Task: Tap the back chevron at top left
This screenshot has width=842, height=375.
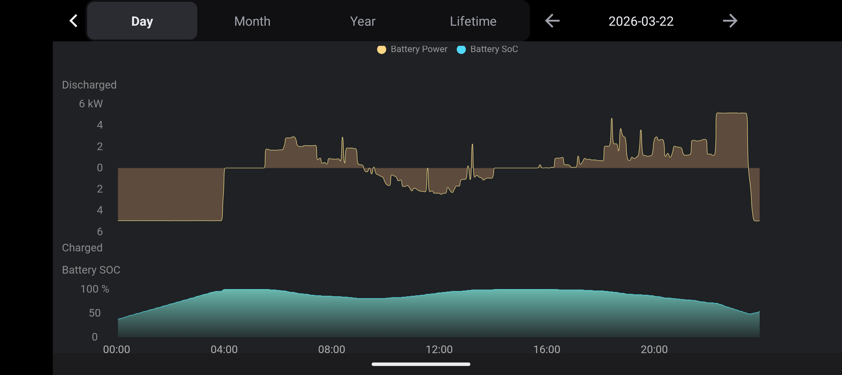Action: click(x=73, y=21)
